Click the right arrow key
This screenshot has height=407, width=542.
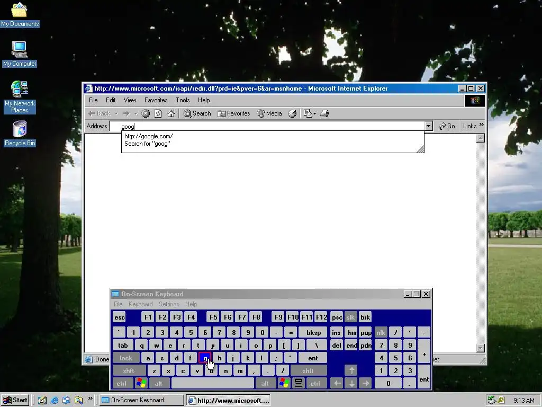tap(366, 384)
